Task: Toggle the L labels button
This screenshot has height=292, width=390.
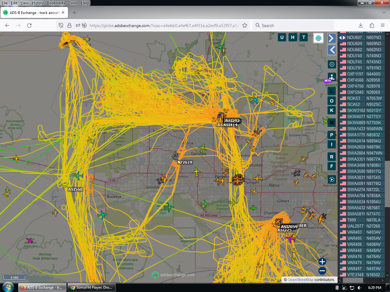Action: (332, 91)
